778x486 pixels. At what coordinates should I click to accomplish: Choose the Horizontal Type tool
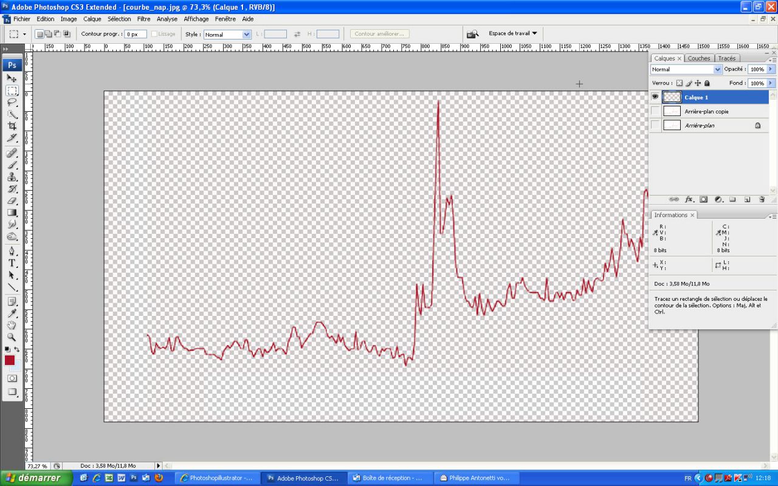pyautogui.click(x=12, y=263)
